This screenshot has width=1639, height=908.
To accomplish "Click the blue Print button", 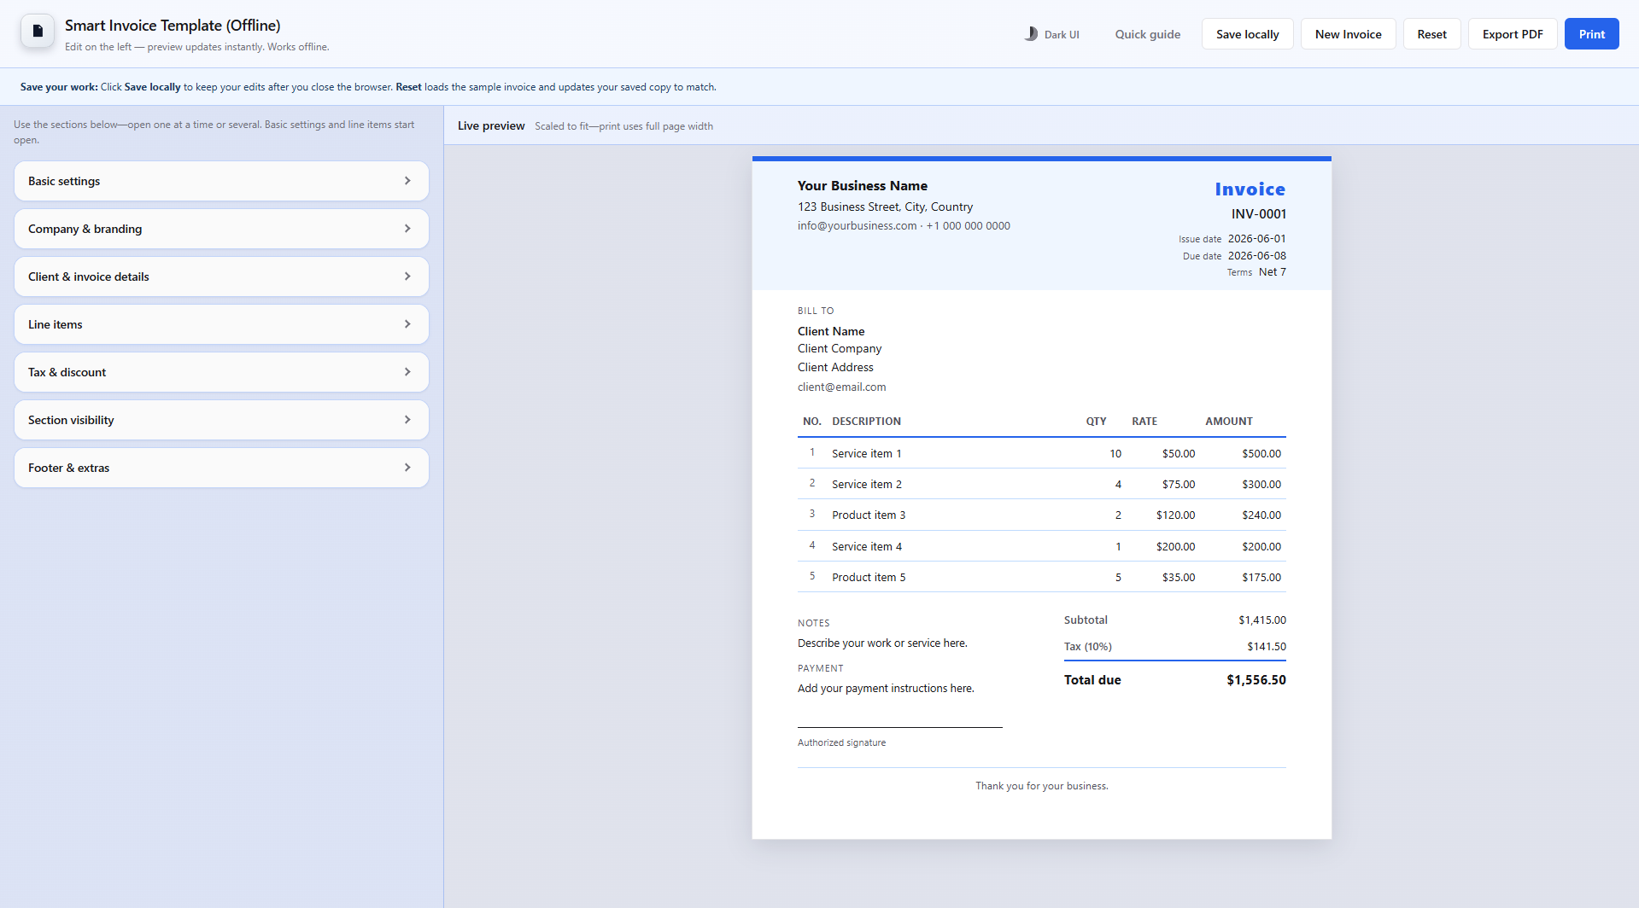I will pyautogui.click(x=1591, y=34).
